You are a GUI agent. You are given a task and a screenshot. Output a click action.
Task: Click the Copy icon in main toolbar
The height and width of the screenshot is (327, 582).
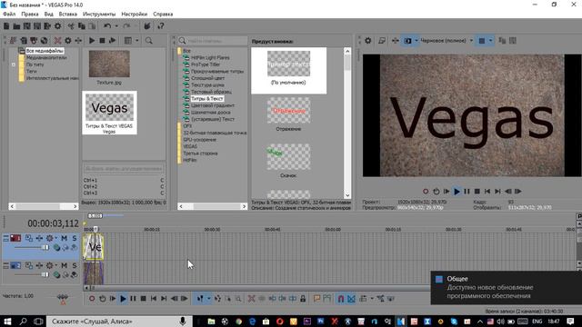[x=82, y=26]
